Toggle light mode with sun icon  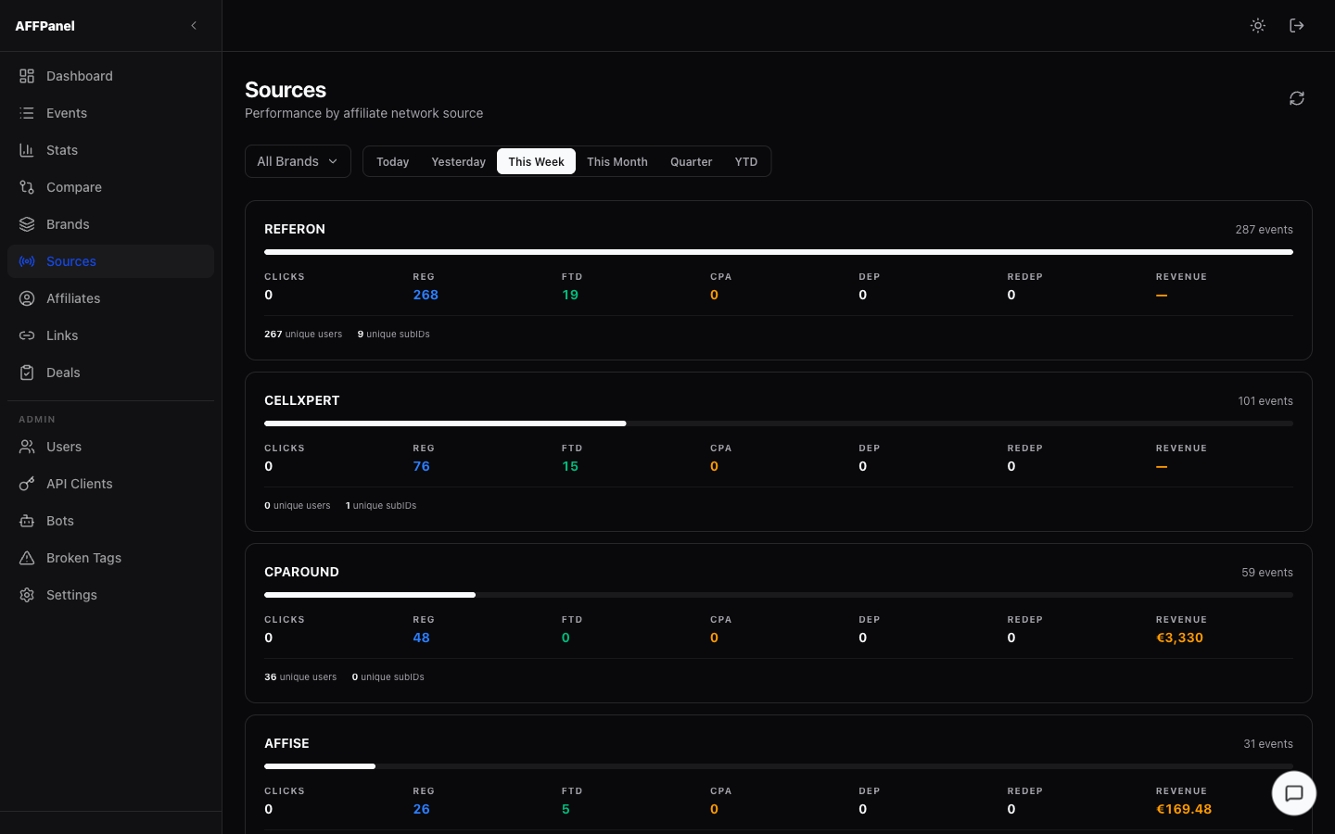click(1257, 25)
